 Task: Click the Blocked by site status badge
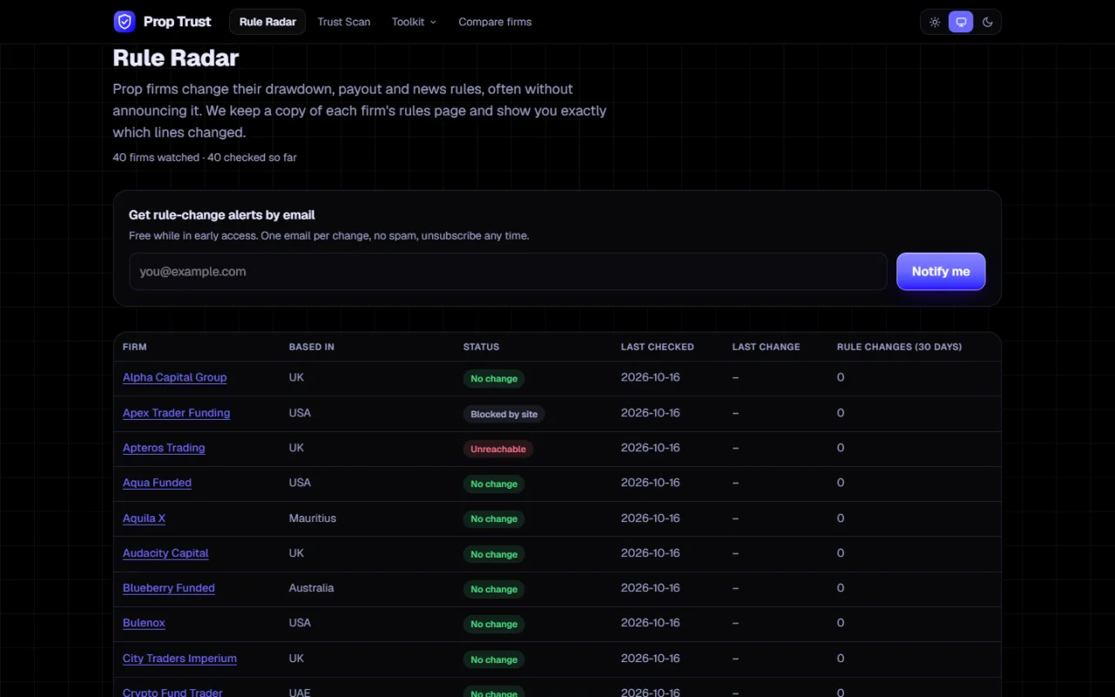pyautogui.click(x=504, y=414)
